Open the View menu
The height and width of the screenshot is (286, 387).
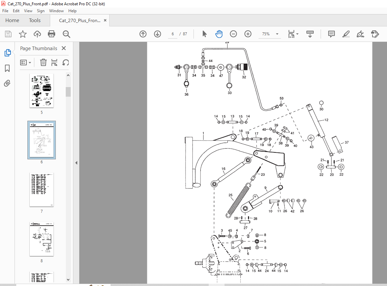(x=28, y=11)
